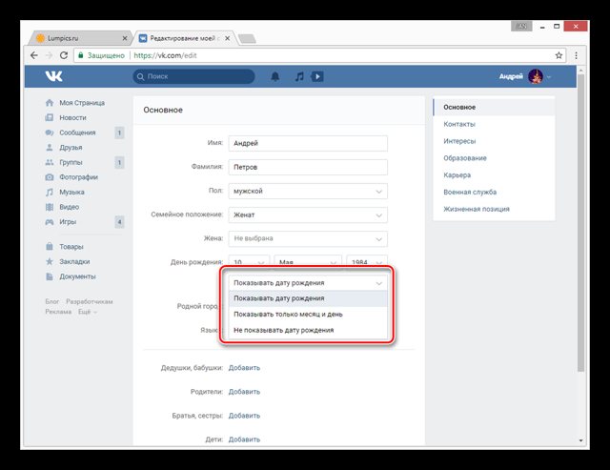Close the Lumpics.ru tab
This screenshot has width=610, height=470.
pyautogui.click(x=125, y=38)
